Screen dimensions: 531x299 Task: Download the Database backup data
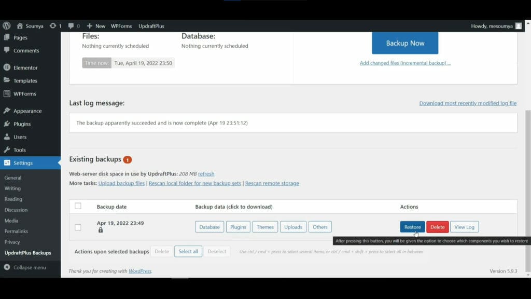tap(209, 227)
